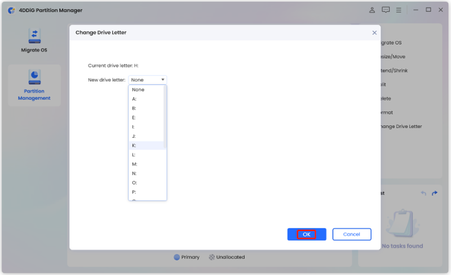Screen dimensions: 451x275
Task: Select drive letter O:
Action: 147,183
